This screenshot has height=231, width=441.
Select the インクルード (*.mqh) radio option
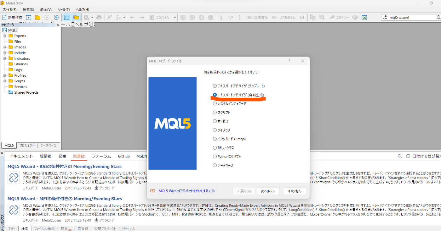point(229,139)
